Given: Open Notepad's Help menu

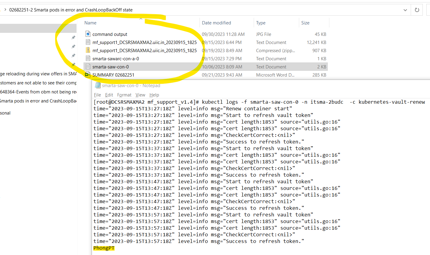Looking at the screenshot, I should tap(154, 95).
